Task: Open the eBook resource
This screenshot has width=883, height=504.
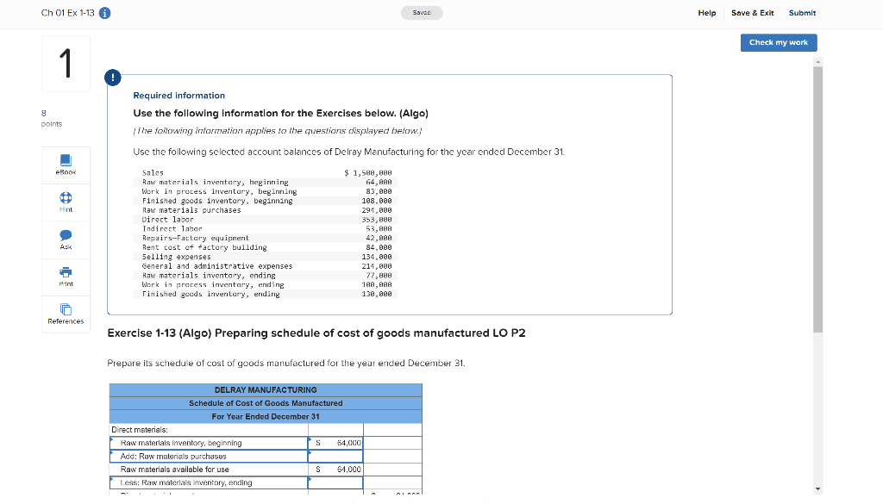Action: coord(66,165)
